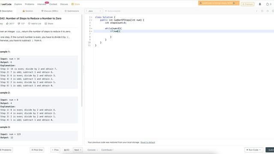This screenshot has height=154, width=274.
Task: Click the editor shortcuts info icon
Action: [x=257, y=11]
